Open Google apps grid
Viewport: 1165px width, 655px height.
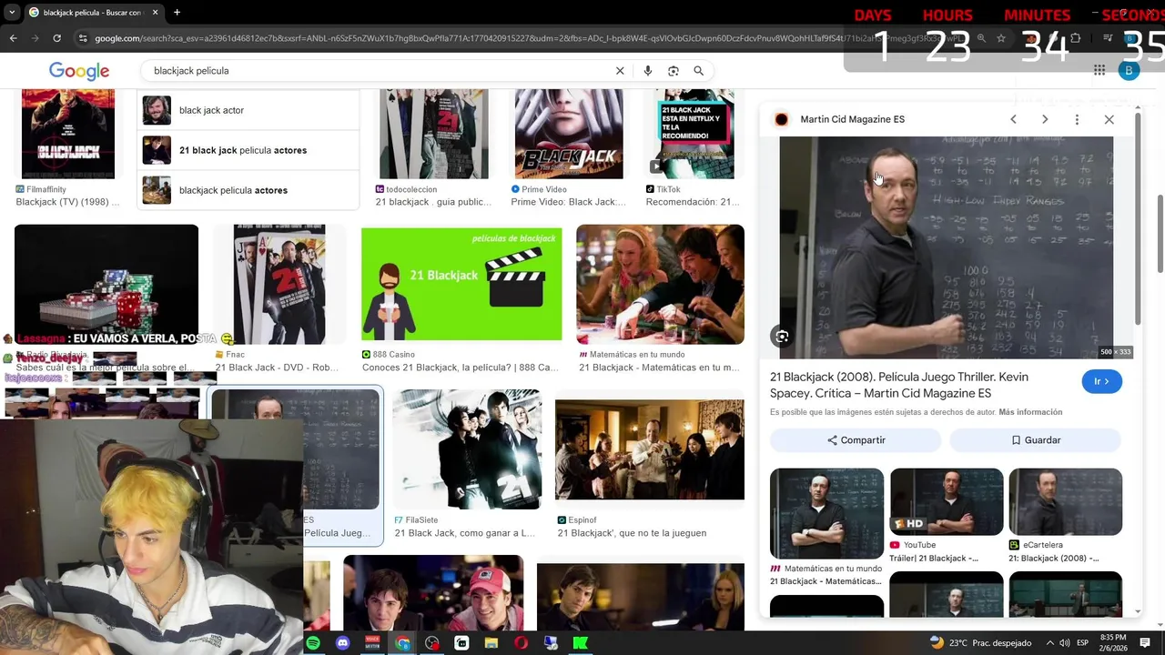tap(1099, 70)
